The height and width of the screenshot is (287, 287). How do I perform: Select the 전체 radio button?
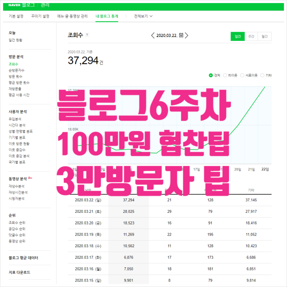click(x=211, y=75)
